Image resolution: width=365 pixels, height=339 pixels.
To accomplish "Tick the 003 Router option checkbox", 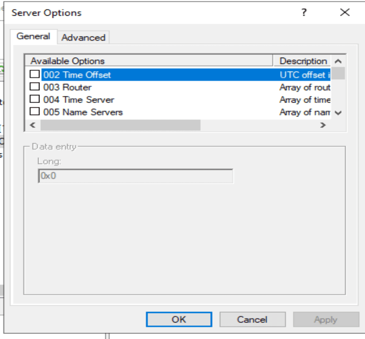I will pyautogui.click(x=35, y=87).
